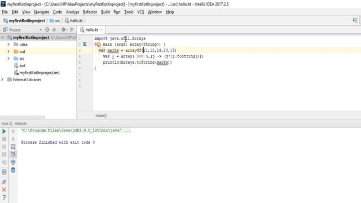
Task: Open the Help menu
Action: coord(170,12)
